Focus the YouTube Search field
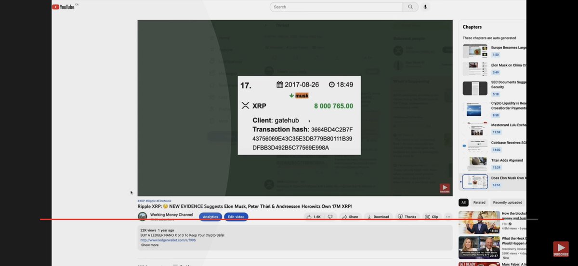 (x=336, y=7)
